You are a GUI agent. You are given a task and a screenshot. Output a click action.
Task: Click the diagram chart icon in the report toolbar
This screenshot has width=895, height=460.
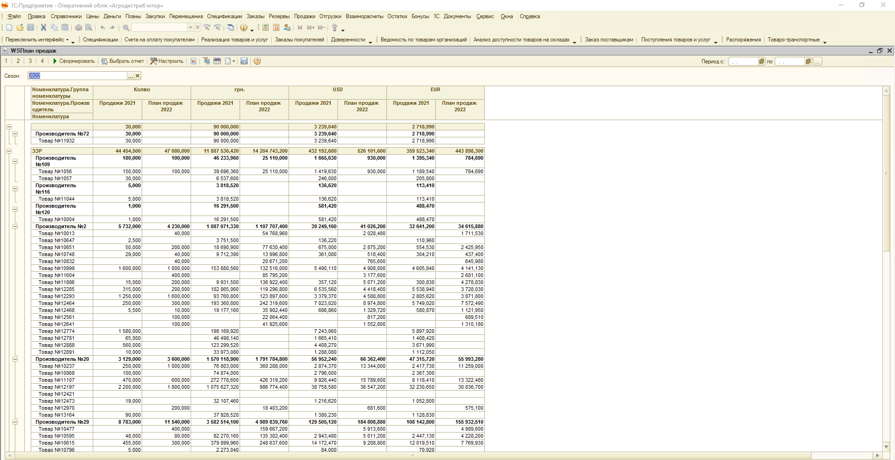tap(193, 61)
